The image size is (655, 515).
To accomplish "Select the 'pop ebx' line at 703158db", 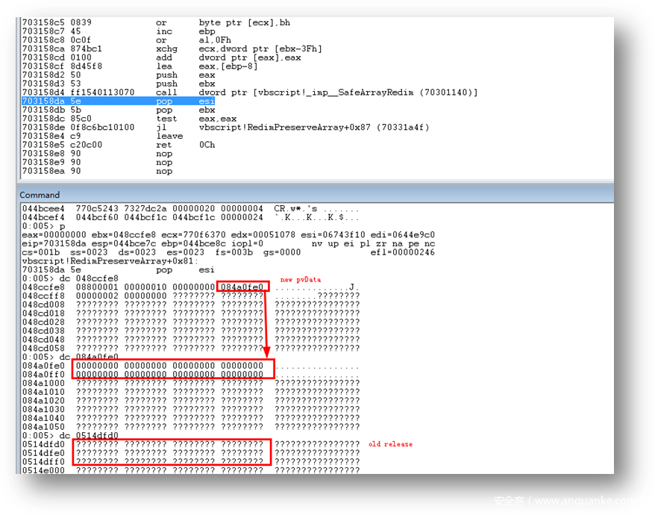I will (119, 110).
